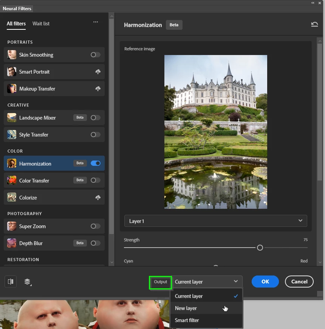
Task: Click the Color Transfer filter thumbnail icon
Action: pos(12,181)
